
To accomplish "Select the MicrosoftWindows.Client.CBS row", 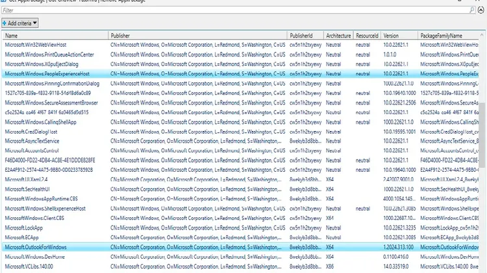I will 241,218.
